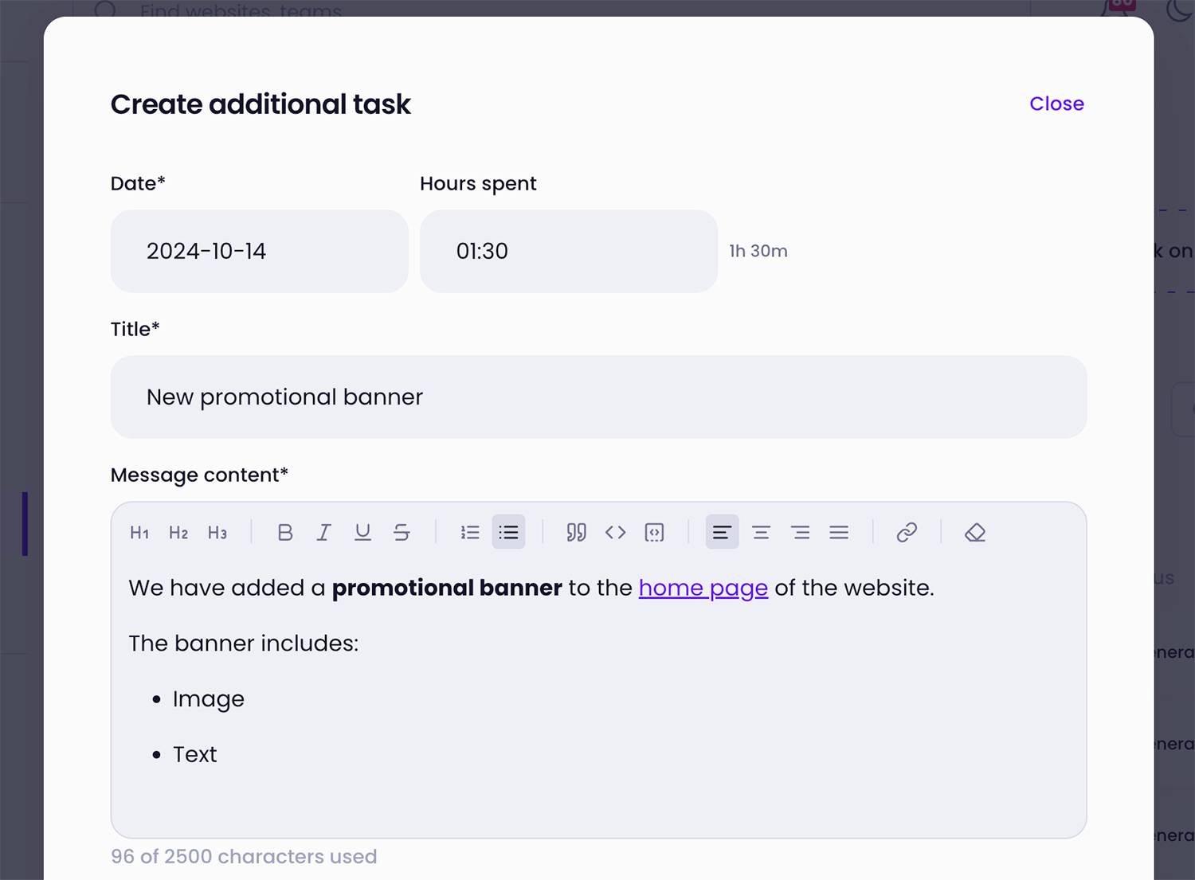
Task: Right align the message text
Action: (x=800, y=532)
